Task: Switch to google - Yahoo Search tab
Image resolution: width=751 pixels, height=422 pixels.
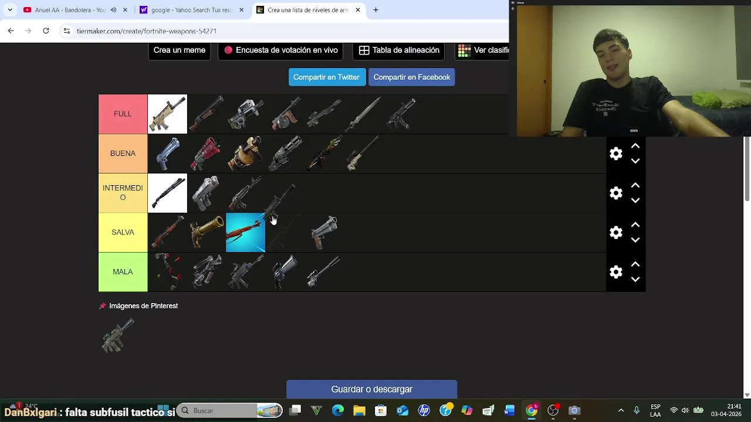Action: 191,10
